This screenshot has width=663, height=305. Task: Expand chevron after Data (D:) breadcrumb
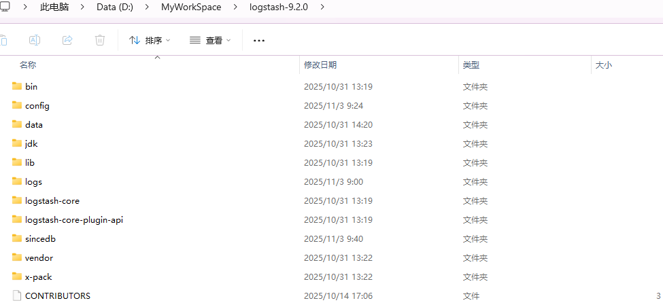(147, 7)
